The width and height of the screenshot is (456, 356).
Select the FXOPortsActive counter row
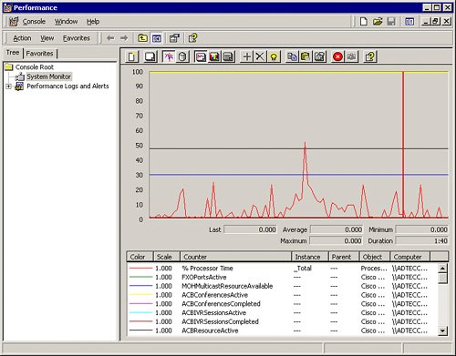282,277
